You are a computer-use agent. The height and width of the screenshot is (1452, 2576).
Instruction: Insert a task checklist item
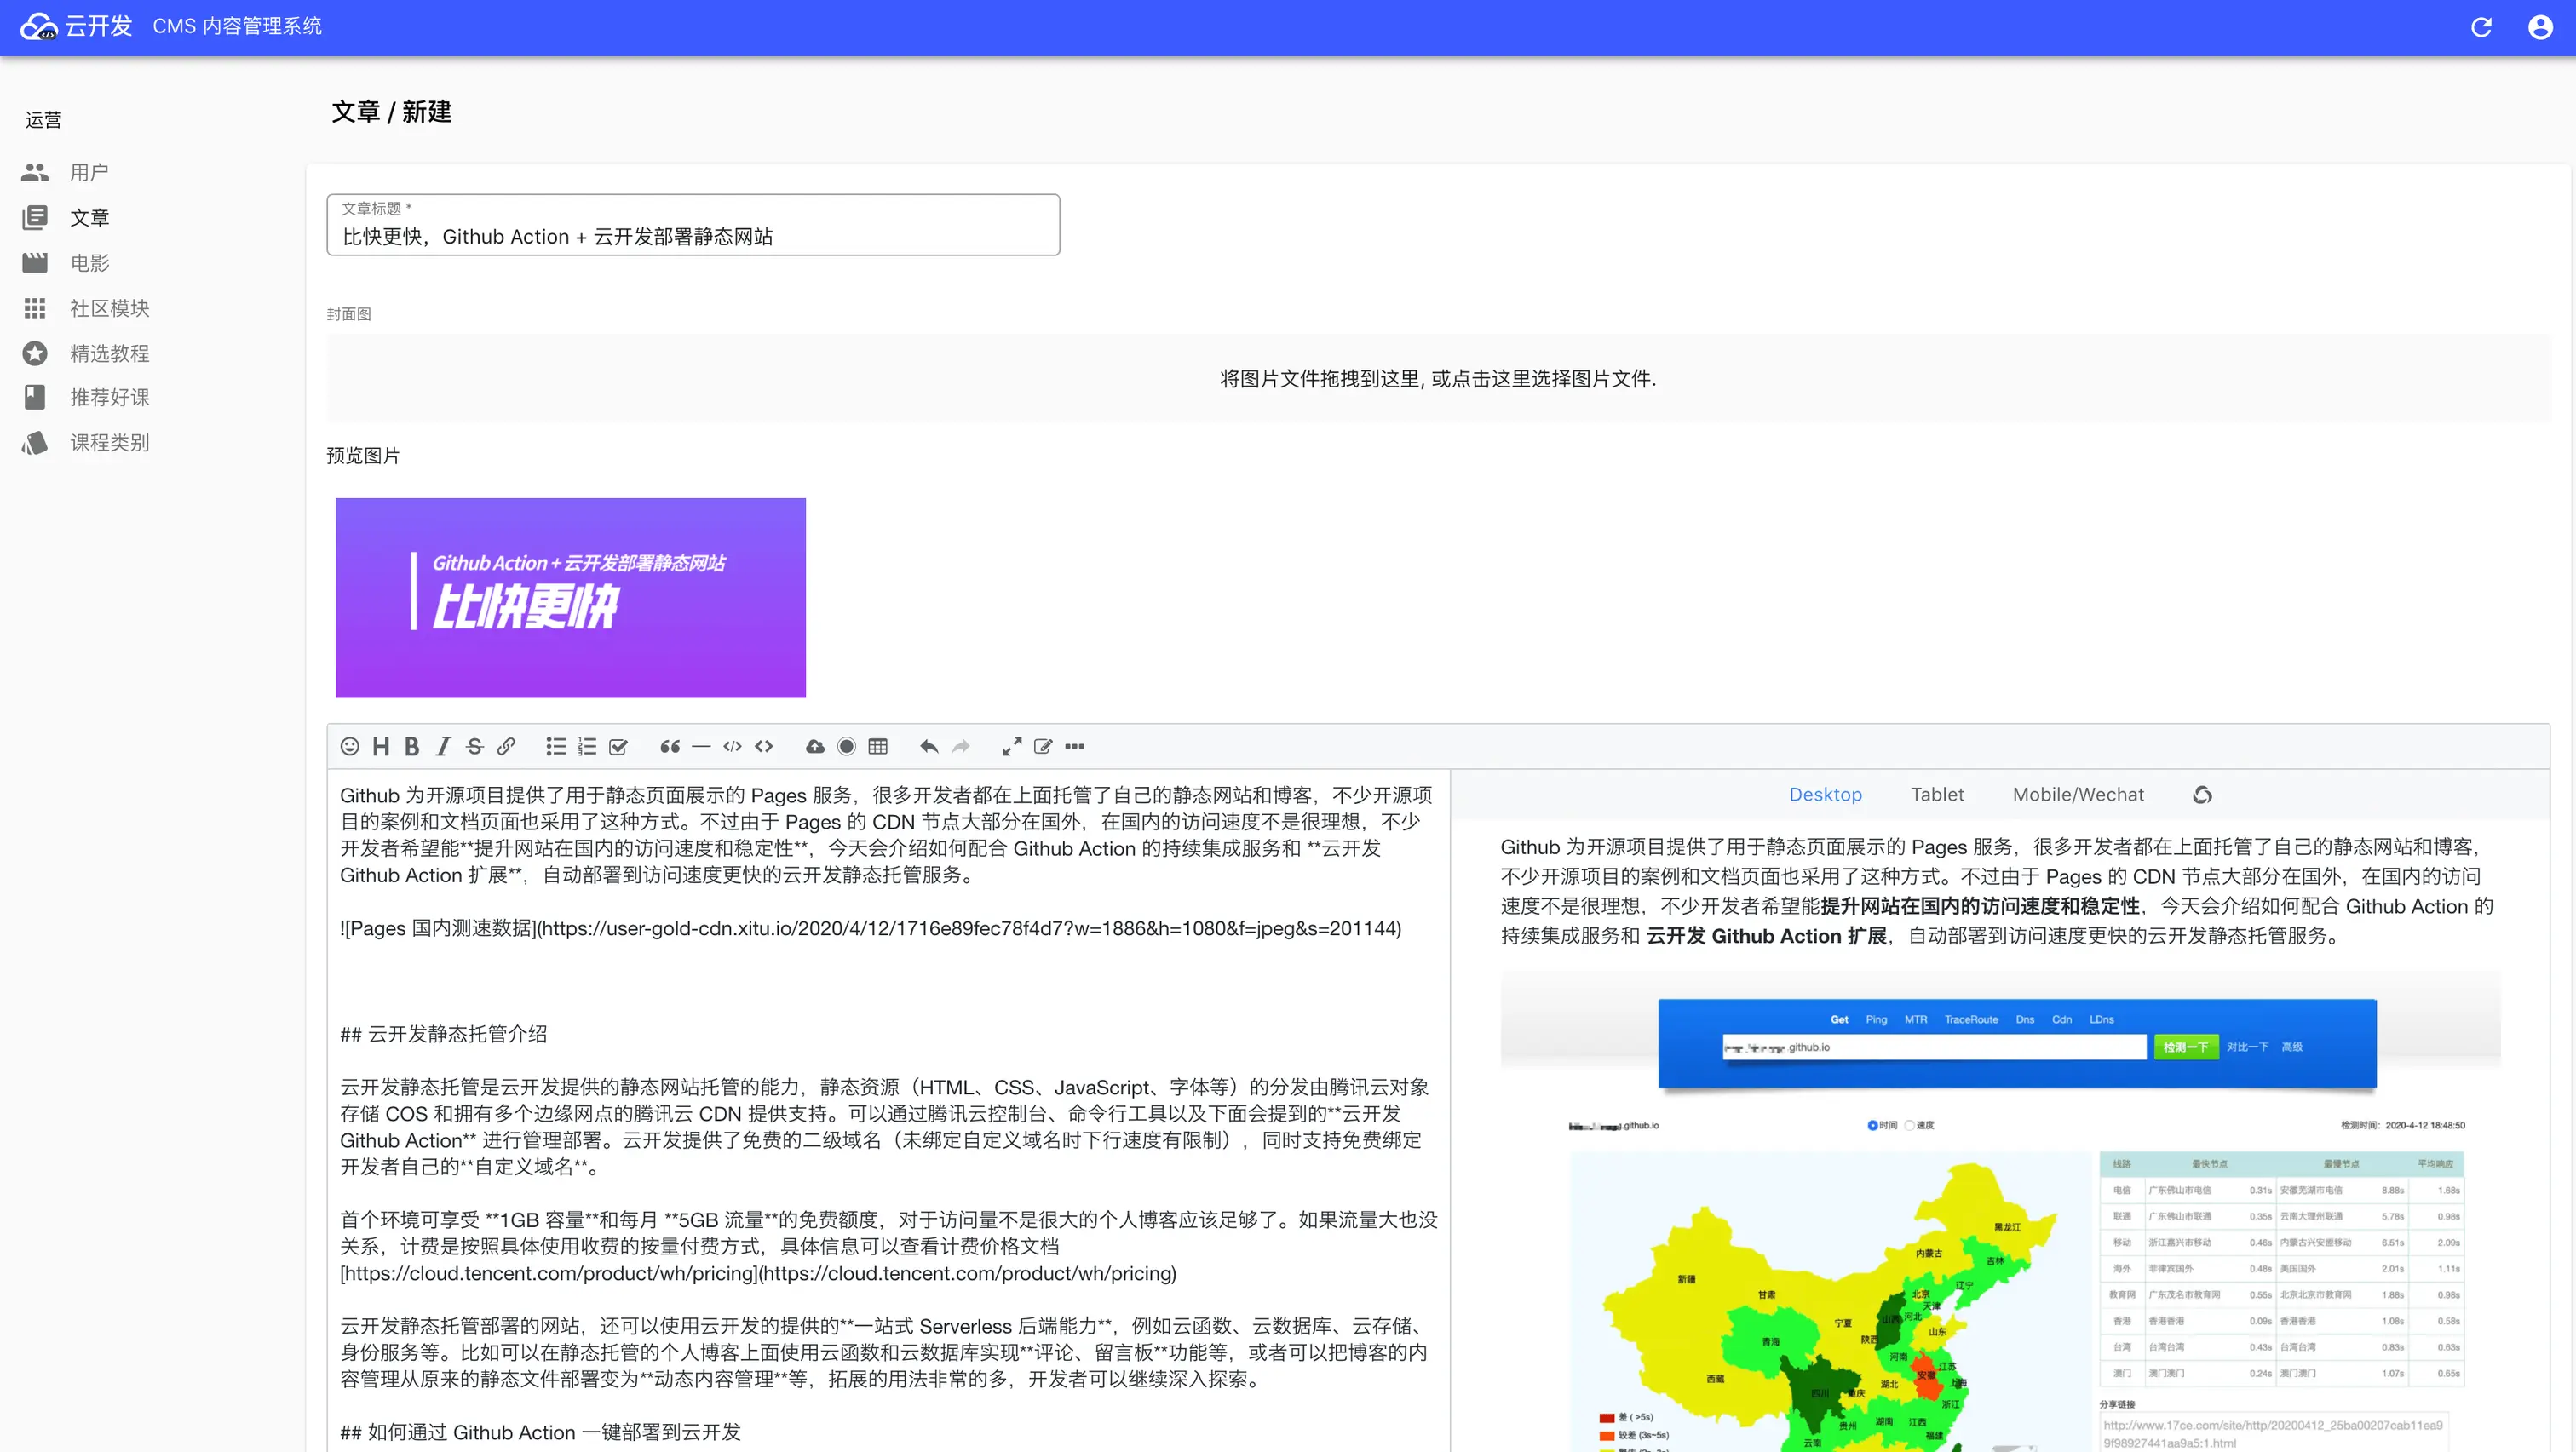click(x=618, y=746)
